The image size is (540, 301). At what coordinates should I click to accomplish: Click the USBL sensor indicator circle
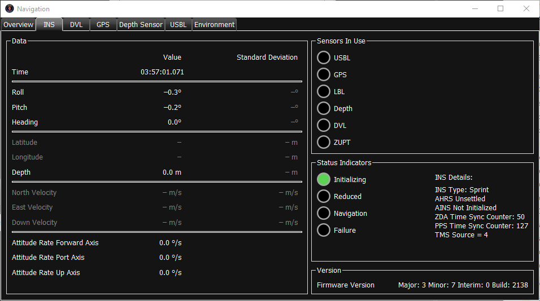click(x=324, y=58)
